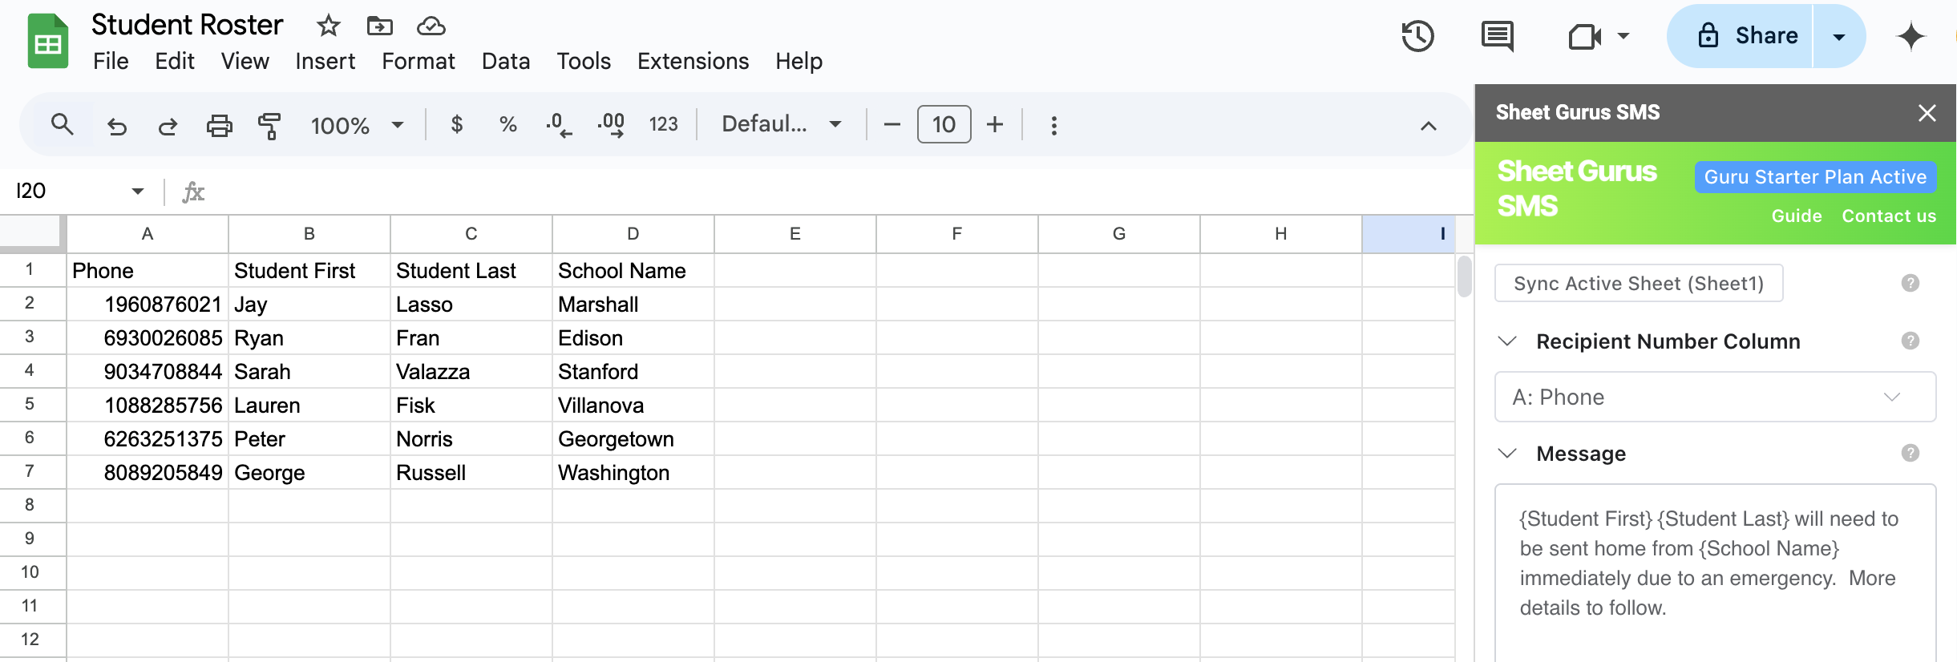Collapse the menus with caret icon
Viewport: 1957px width, 662px height.
coord(1429,126)
